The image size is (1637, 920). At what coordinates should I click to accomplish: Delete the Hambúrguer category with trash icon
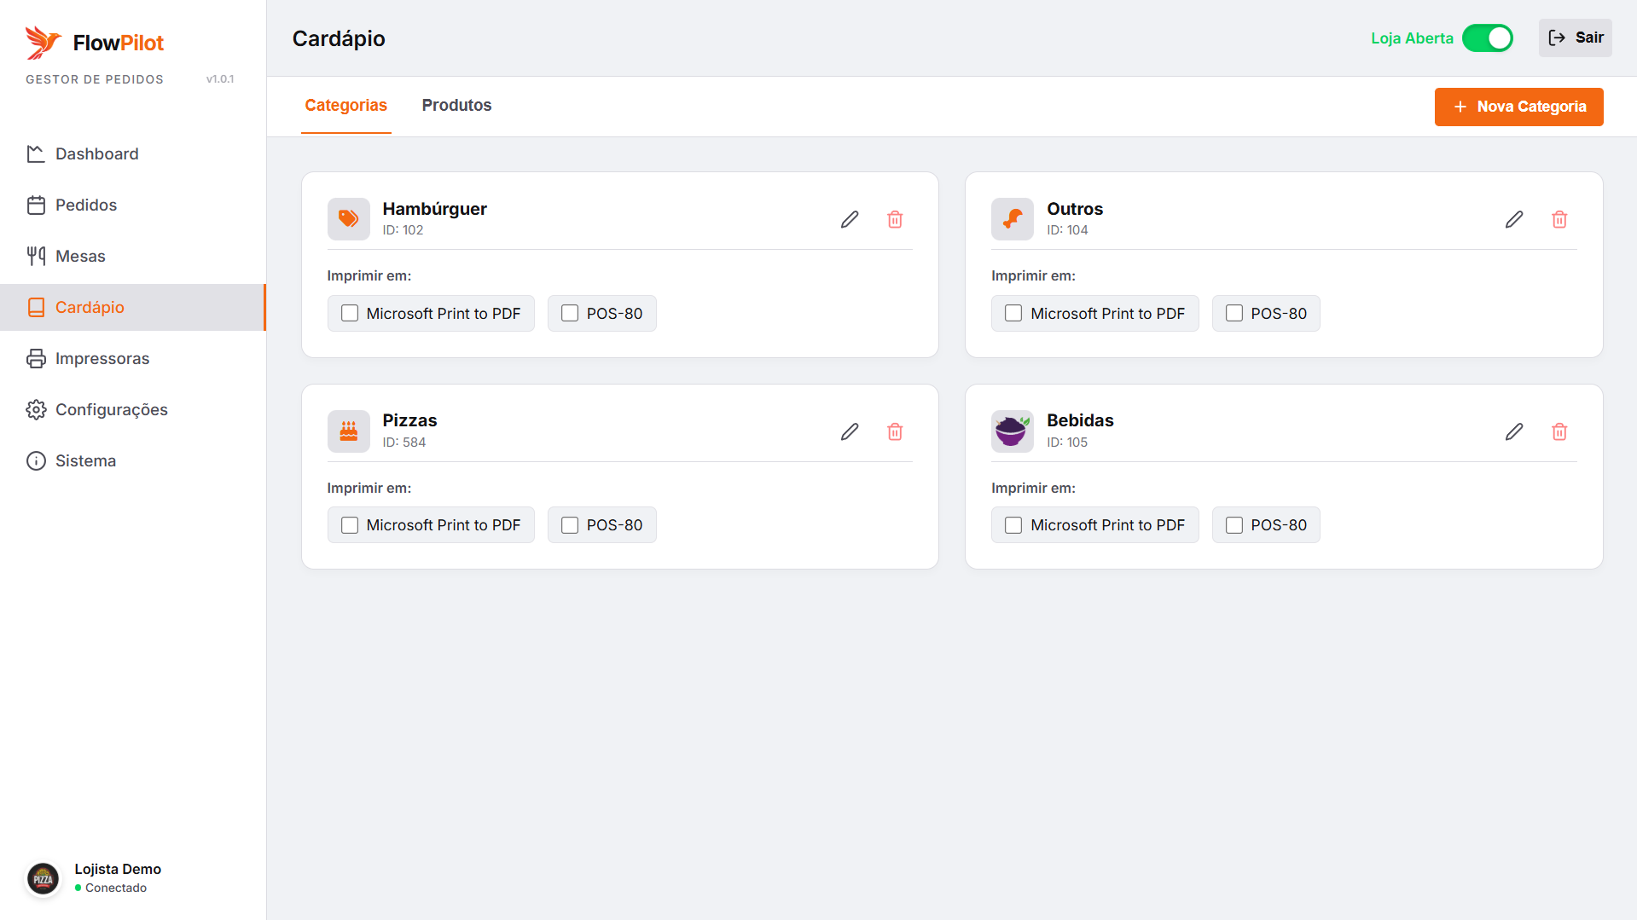(x=895, y=220)
